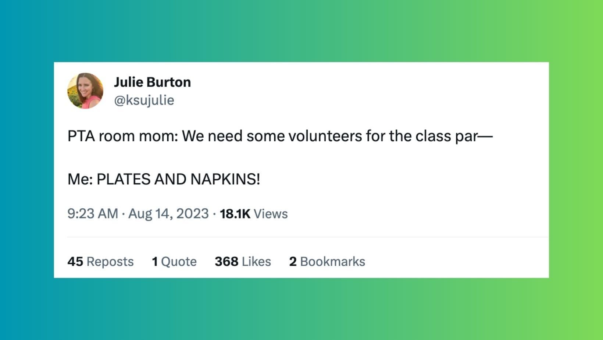Click the 368 likes count number
The width and height of the screenshot is (603, 340).
click(x=226, y=262)
